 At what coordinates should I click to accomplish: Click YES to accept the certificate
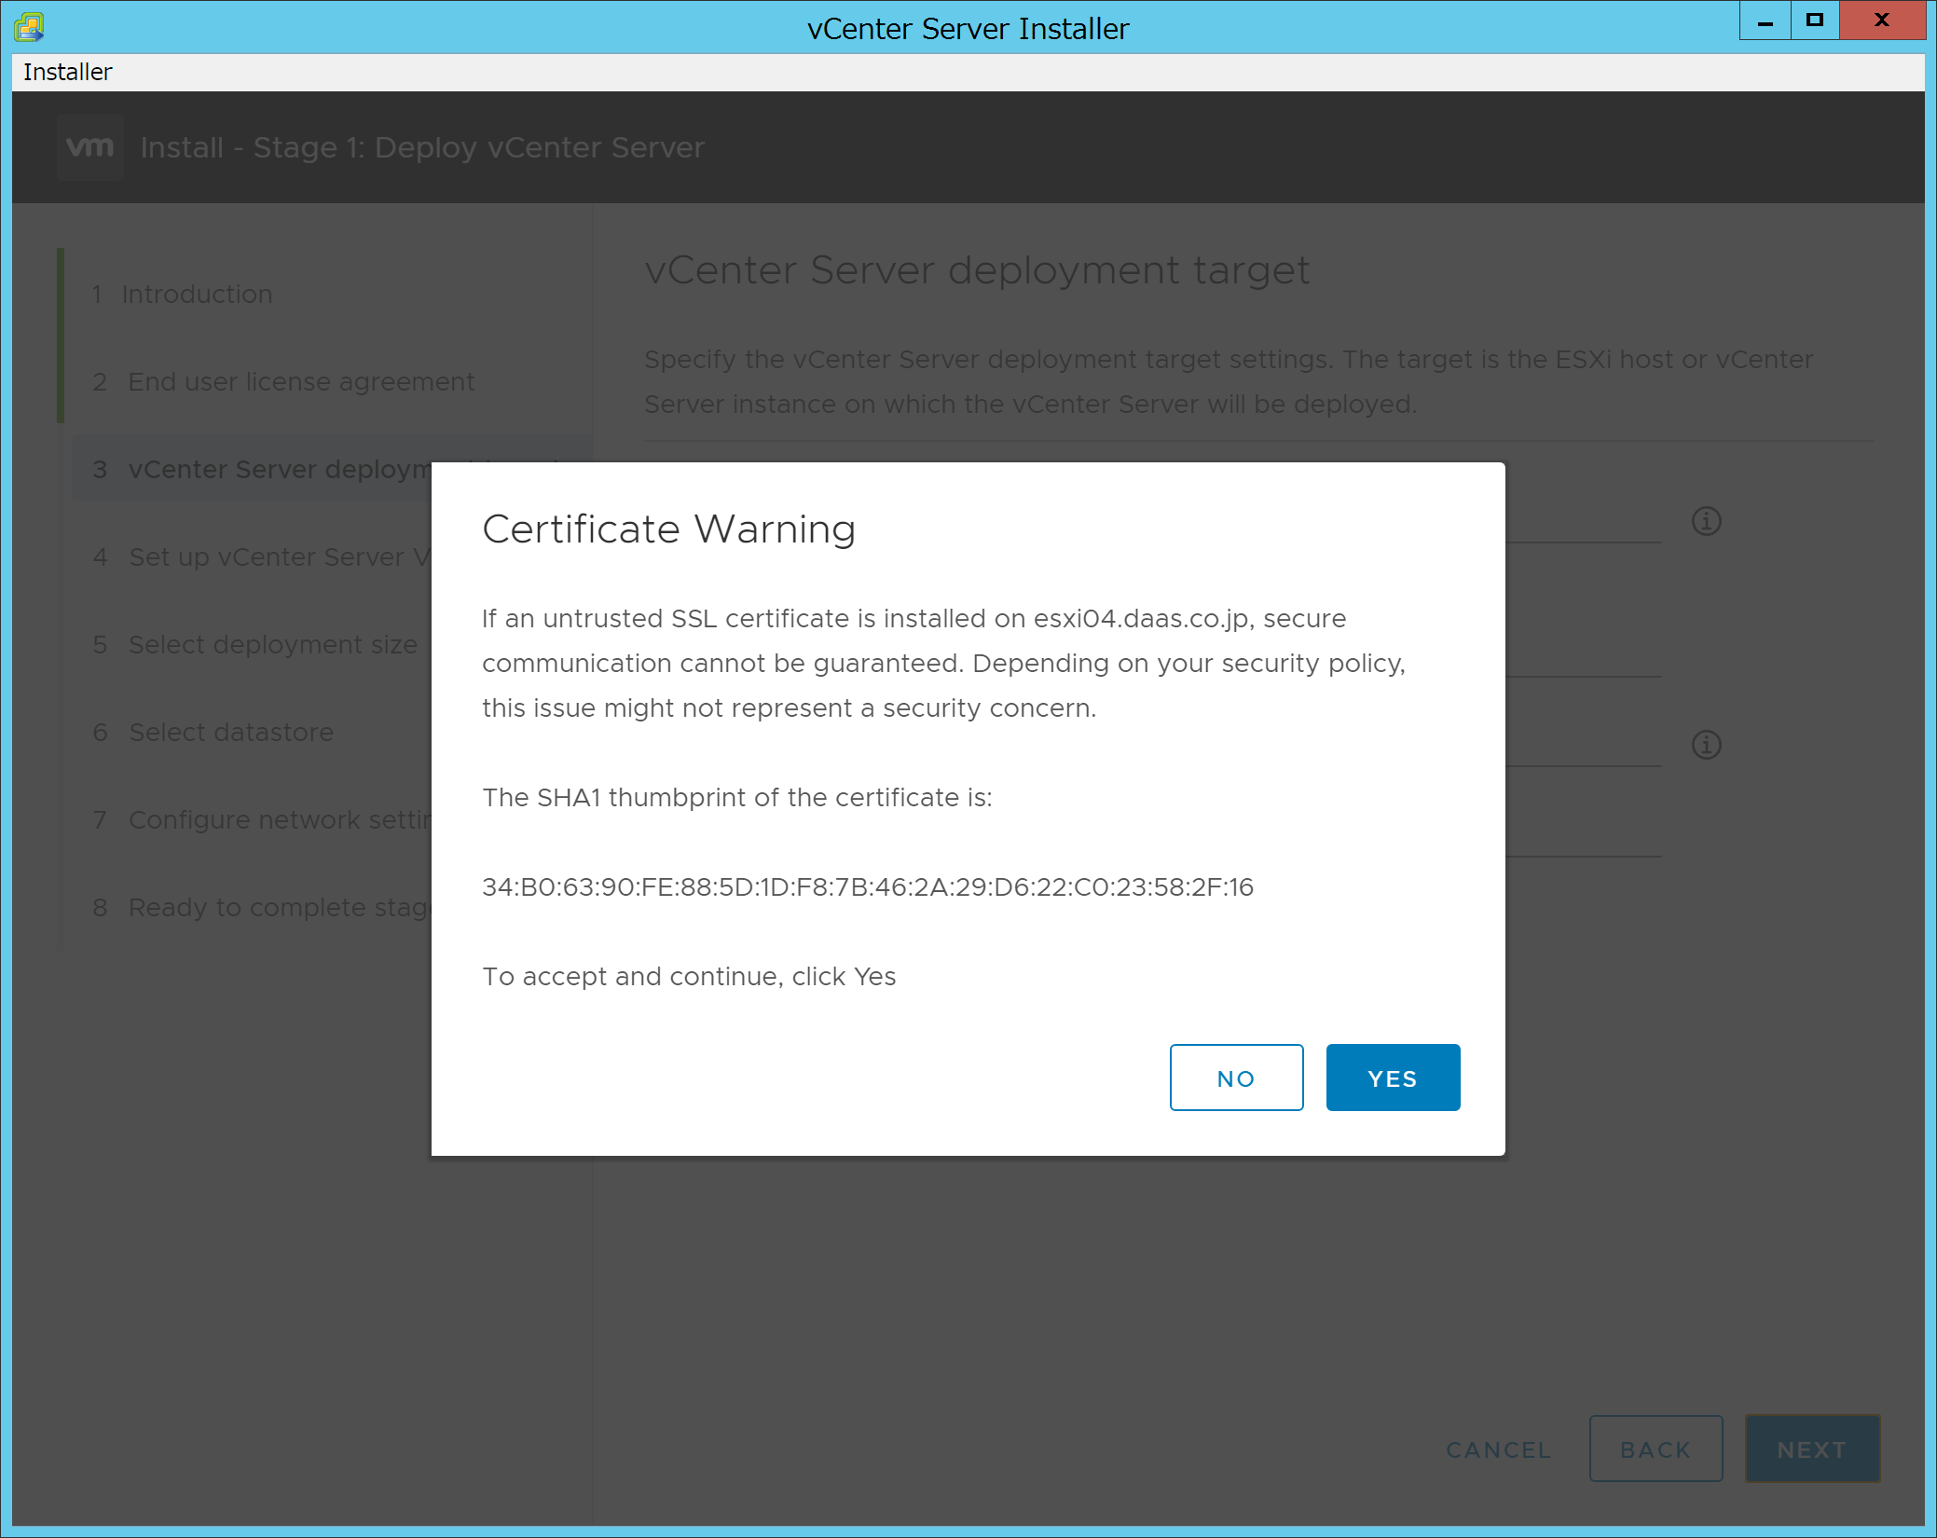(1393, 1078)
